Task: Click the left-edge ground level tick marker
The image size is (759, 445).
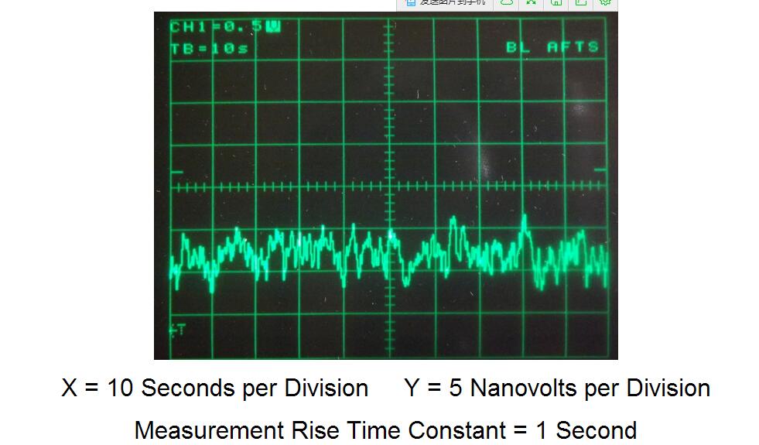Action: (176, 172)
